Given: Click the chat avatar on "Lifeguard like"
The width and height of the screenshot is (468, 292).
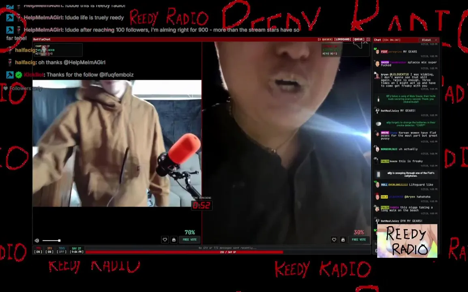Looking at the screenshot, I should click(377, 185).
